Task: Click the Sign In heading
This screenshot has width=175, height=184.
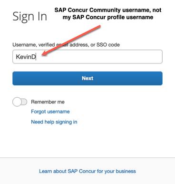Action: tap(29, 16)
